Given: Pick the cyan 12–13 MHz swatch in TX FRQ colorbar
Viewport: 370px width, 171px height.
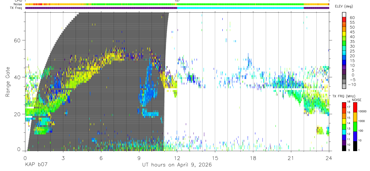Looking at the screenshot, I should pyautogui.click(x=344, y=131).
